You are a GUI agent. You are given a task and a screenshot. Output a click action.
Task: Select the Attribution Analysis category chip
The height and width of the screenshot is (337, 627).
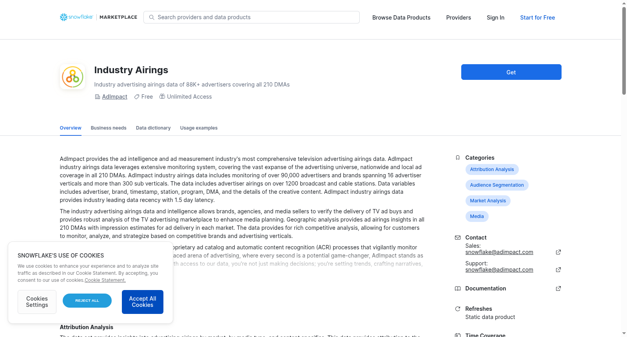[x=492, y=169]
